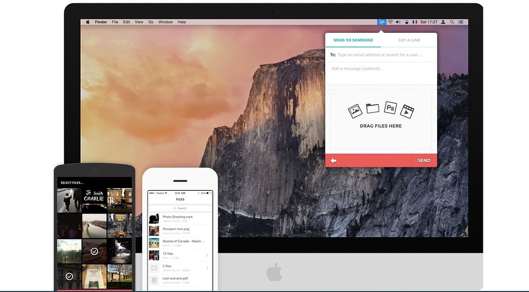
Task: Click the file-sharing app icon in menu bar
Action: tap(381, 22)
